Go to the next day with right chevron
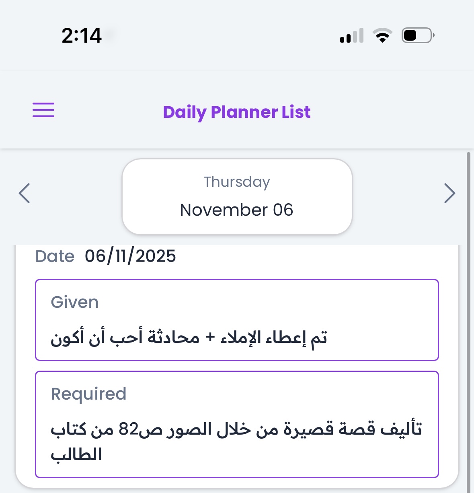The height and width of the screenshot is (493, 474). click(x=449, y=193)
